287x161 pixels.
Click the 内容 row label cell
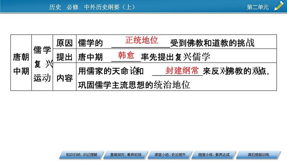point(64,77)
